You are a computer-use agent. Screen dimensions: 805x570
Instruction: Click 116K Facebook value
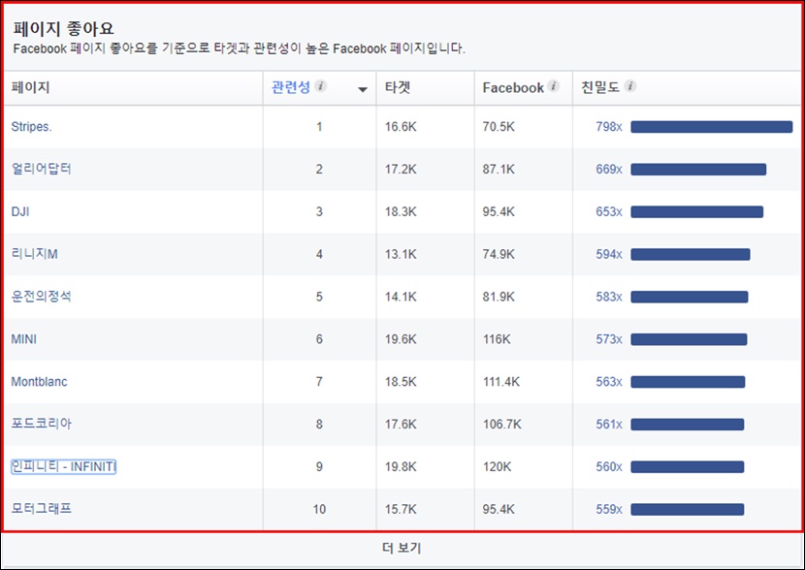497,339
